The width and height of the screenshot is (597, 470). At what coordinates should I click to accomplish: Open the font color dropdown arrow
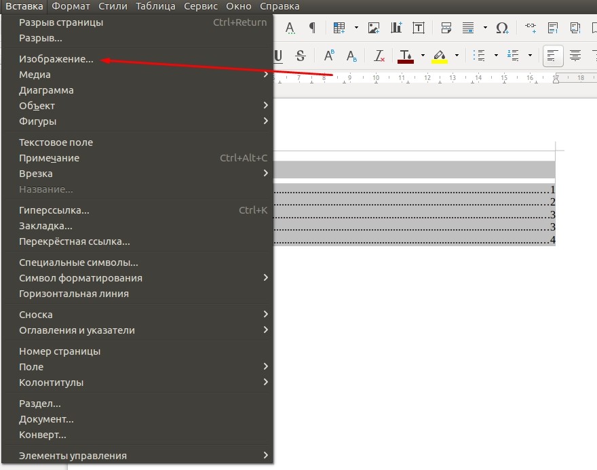tap(423, 56)
